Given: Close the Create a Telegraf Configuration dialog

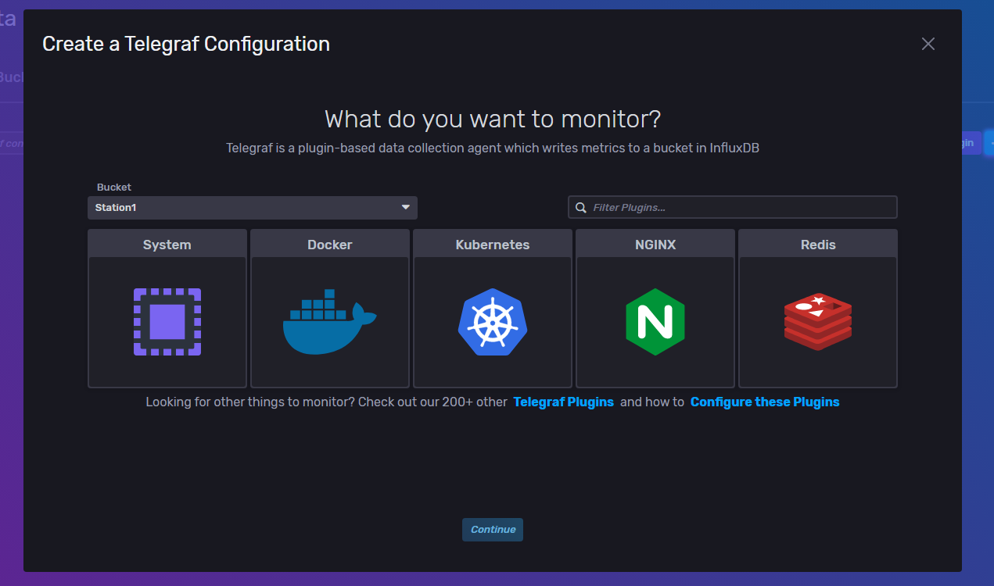Looking at the screenshot, I should [928, 44].
